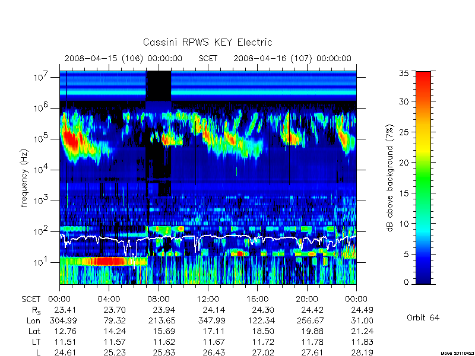Screen dimensions: 475x356
Task: Click the Rs value 23.41
Action: (65, 310)
